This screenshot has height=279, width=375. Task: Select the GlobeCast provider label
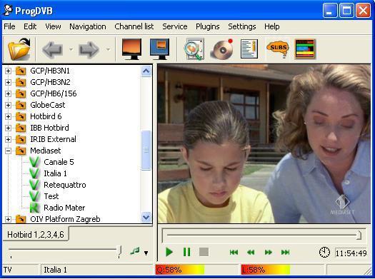(48, 105)
